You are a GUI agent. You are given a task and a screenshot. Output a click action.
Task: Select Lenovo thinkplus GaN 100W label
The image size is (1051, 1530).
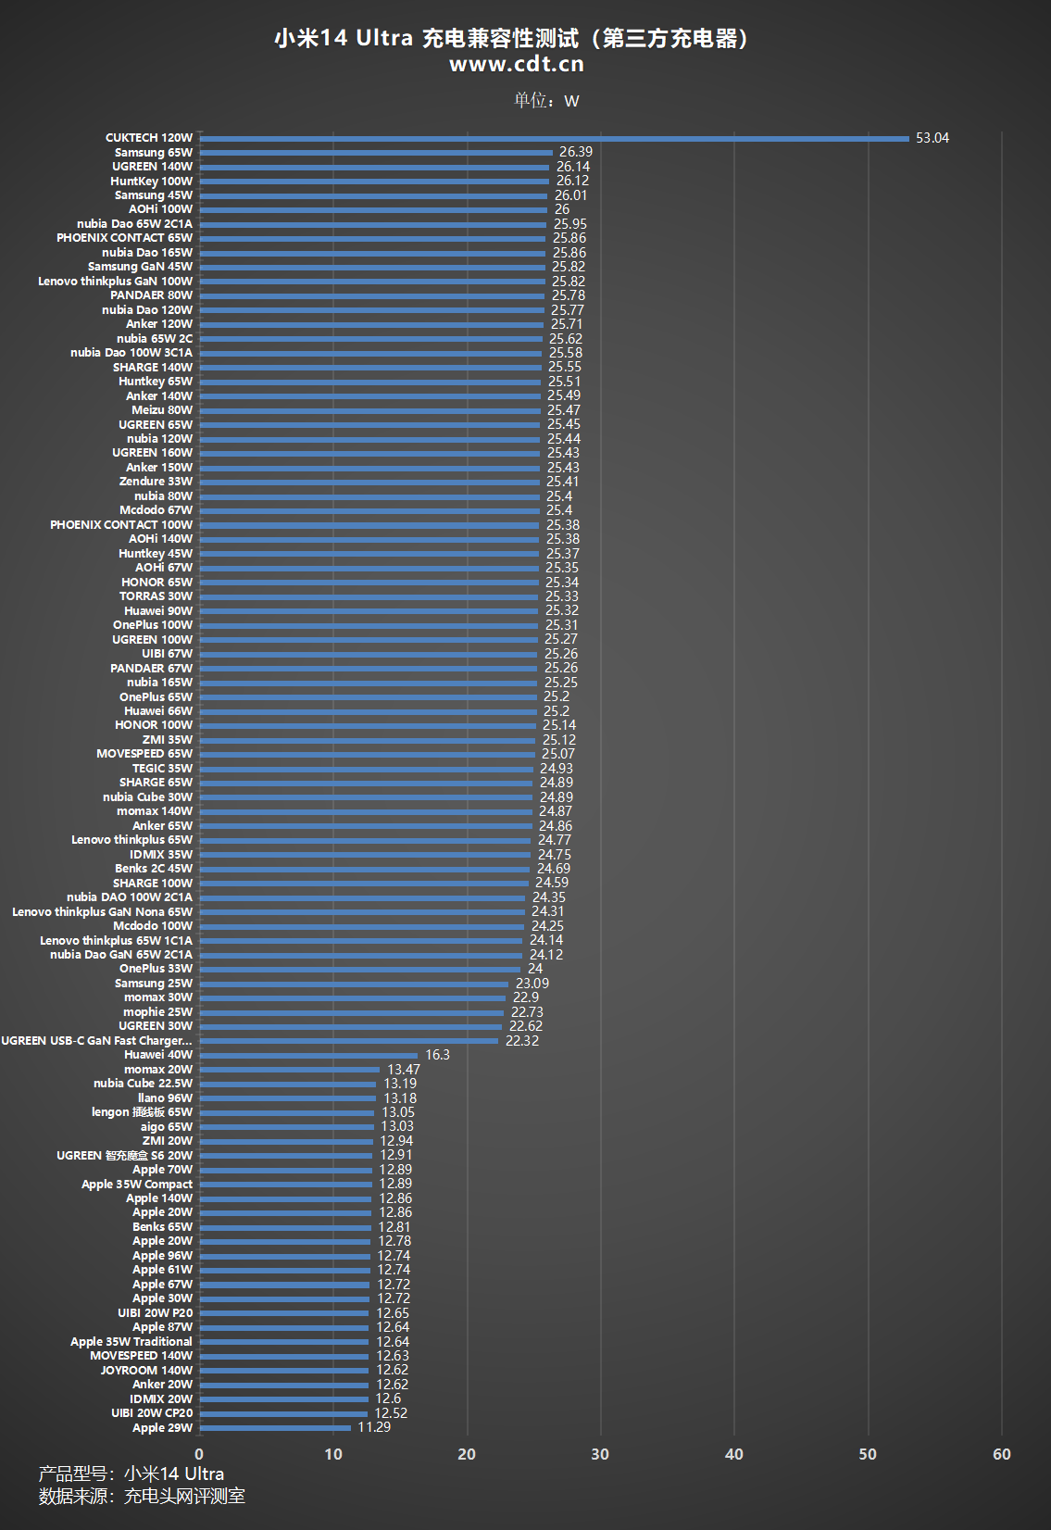[x=116, y=282]
